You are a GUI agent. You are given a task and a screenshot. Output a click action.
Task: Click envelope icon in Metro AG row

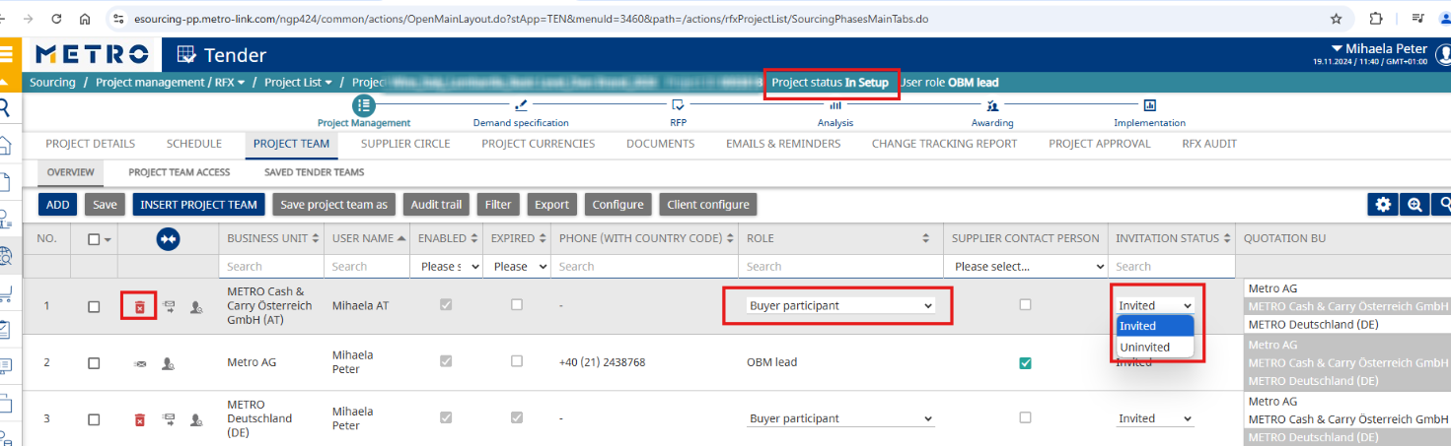(x=139, y=363)
